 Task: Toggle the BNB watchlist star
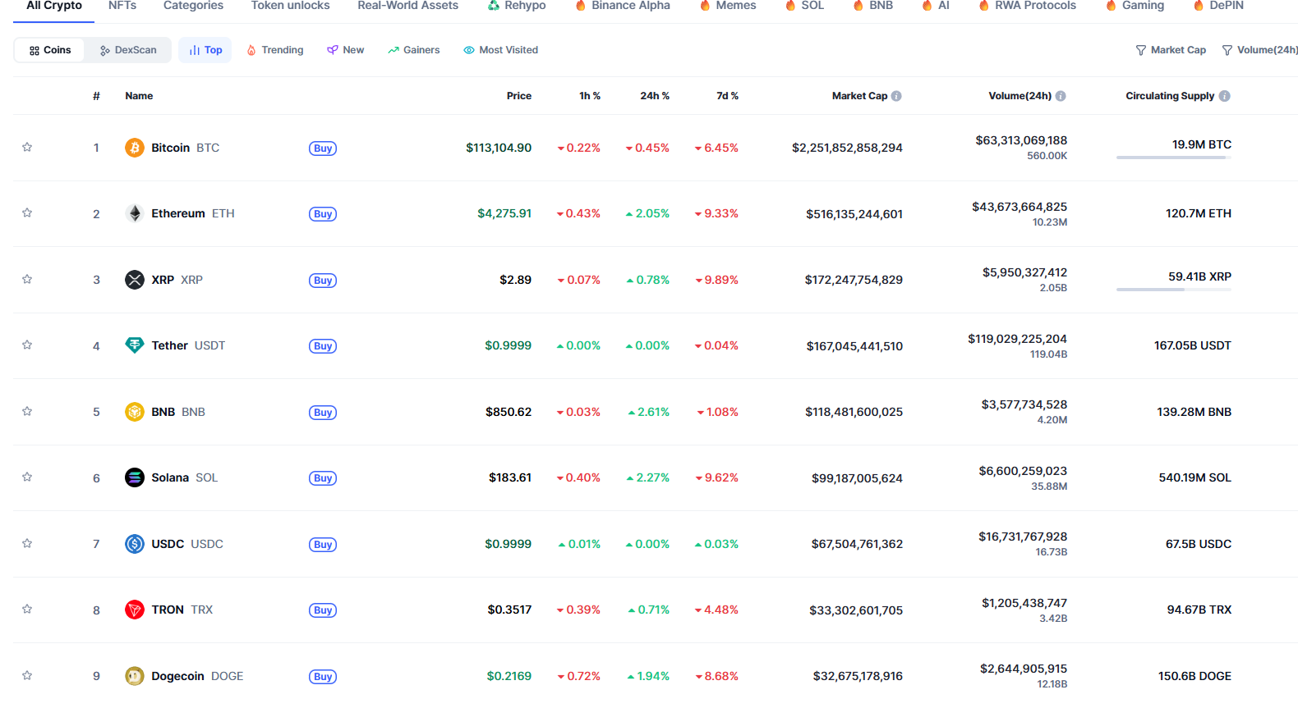click(x=27, y=411)
